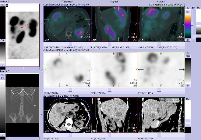
Task: Click the SPECT grayscale upper value 100
Action: point(188,57)
